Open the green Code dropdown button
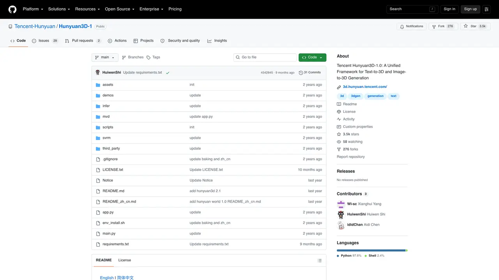The height and width of the screenshot is (280, 499). pyautogui.click(x=312, y=58)
